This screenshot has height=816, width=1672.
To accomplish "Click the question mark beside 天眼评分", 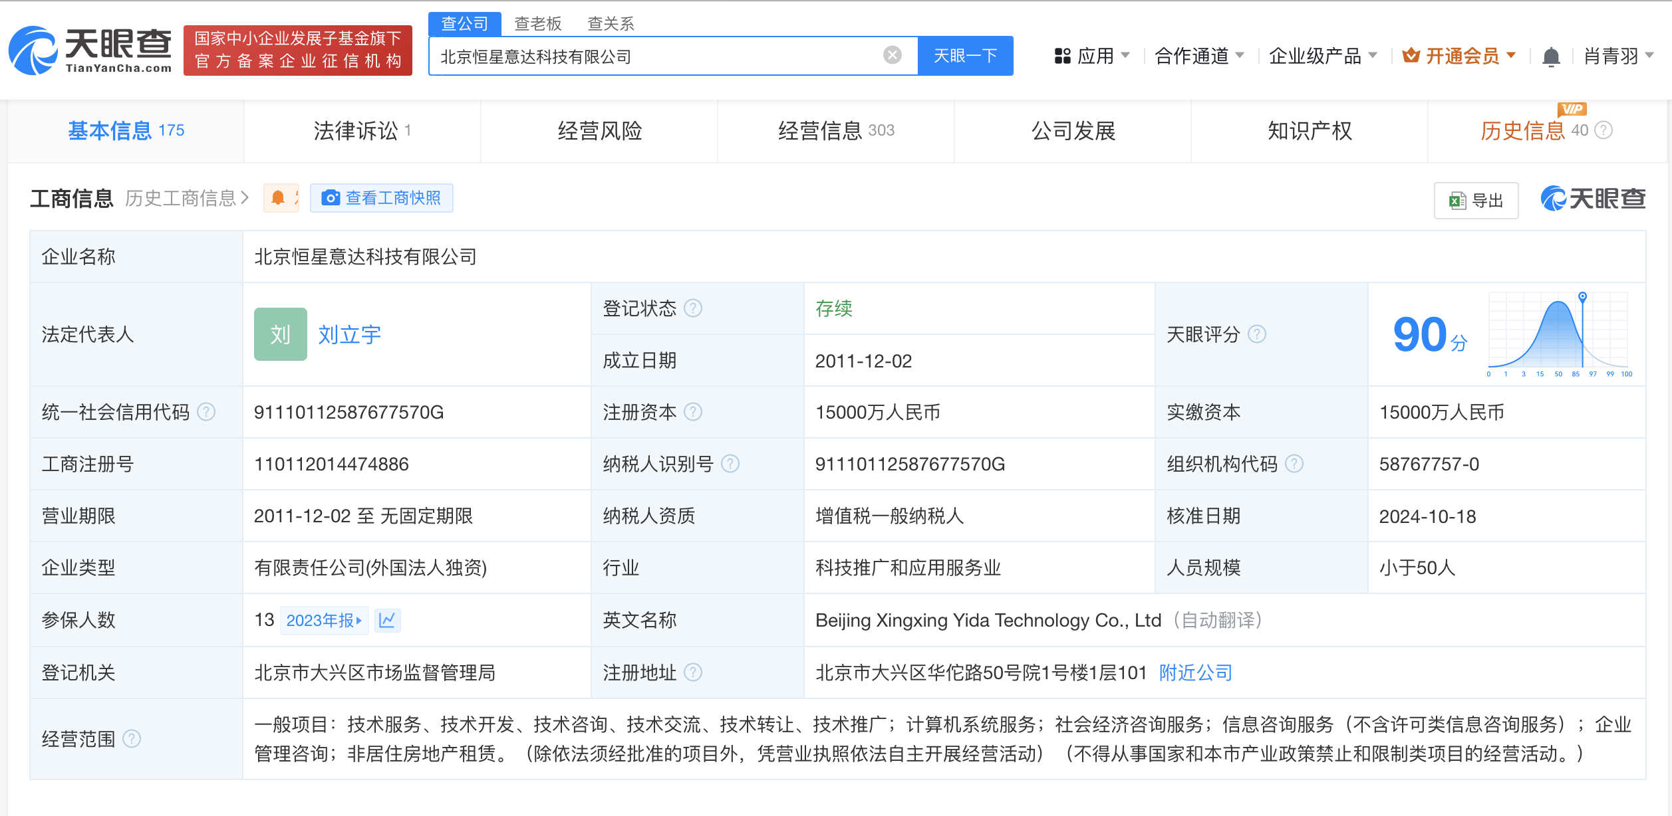I will 1257,335.
